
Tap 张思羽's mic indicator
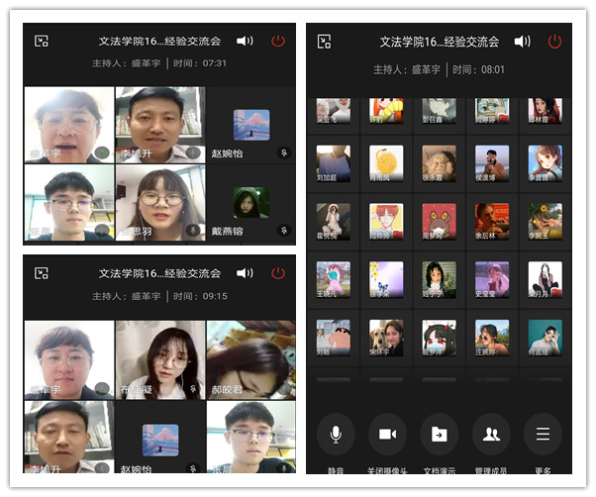click(193, 231)
